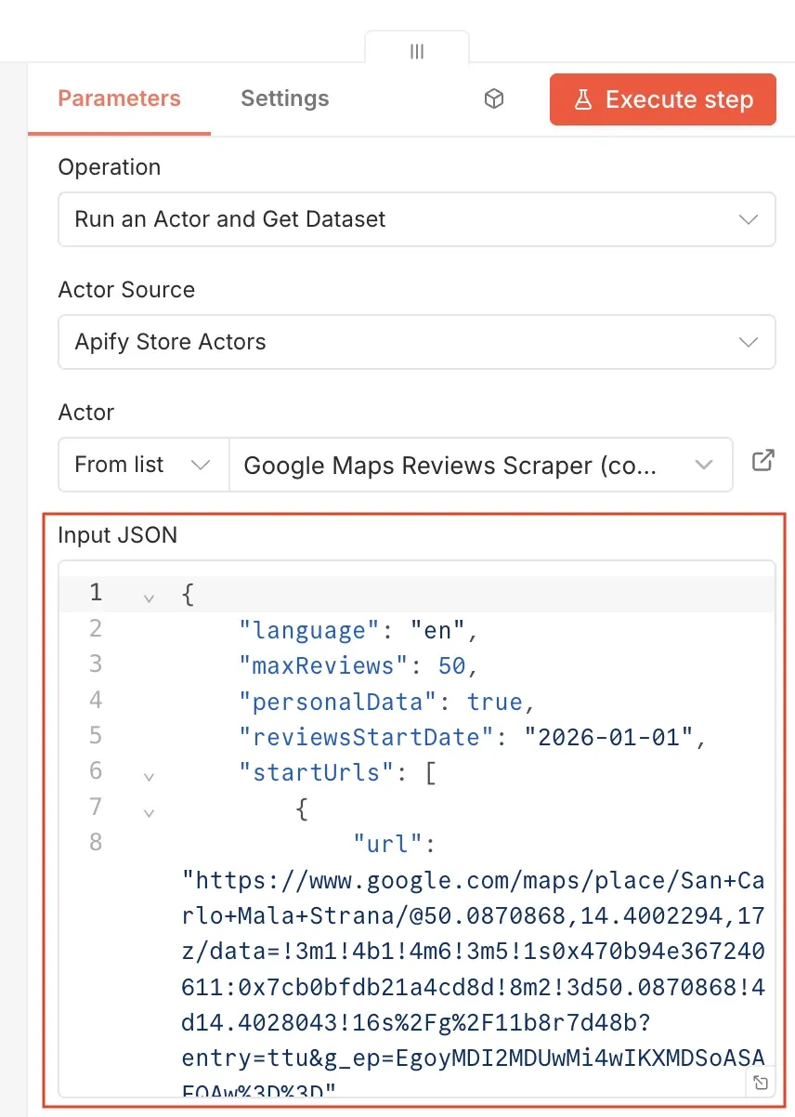The width and height of the screenshot is (795, 1117).
Task: Switch to the Settings tab
Action: (x=284, y=99)
